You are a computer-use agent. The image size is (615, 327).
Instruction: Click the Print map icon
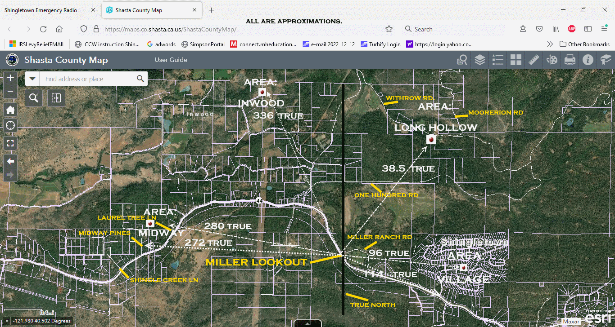coord(570,60)
